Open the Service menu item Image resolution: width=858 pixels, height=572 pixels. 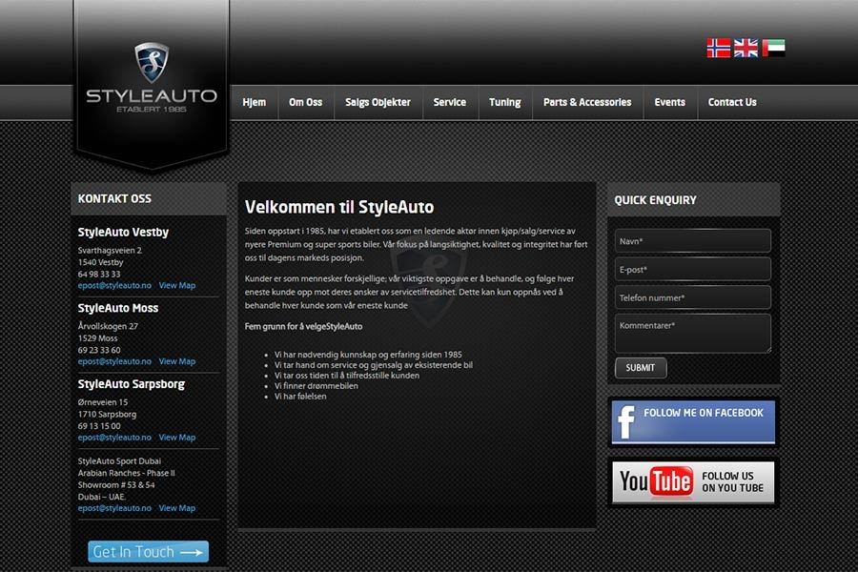(x=450, y=102)
